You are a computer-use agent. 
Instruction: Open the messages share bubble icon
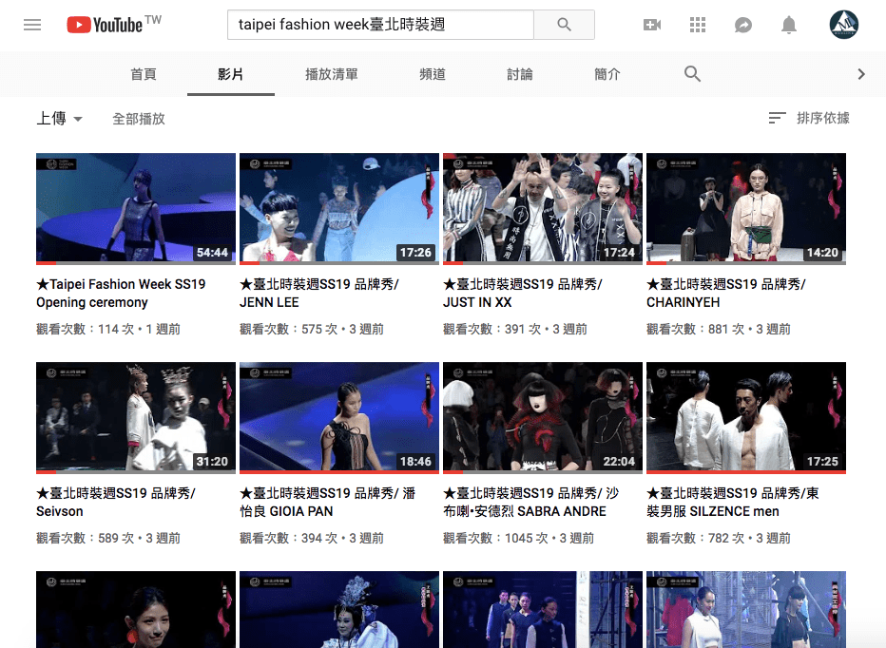pos(743,25)
